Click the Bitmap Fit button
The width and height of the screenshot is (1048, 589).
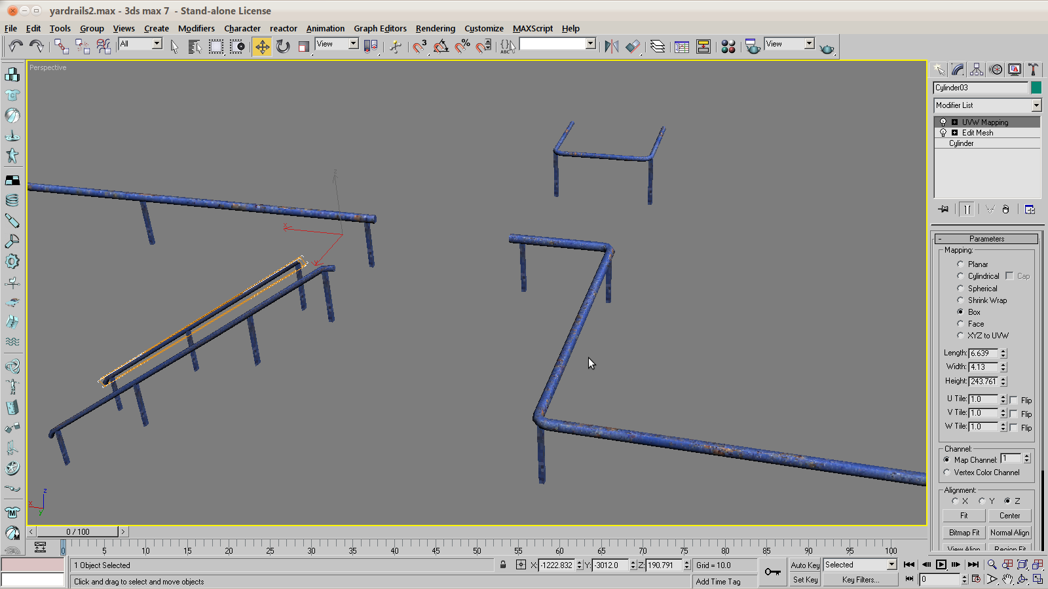[x=964, y=533]
